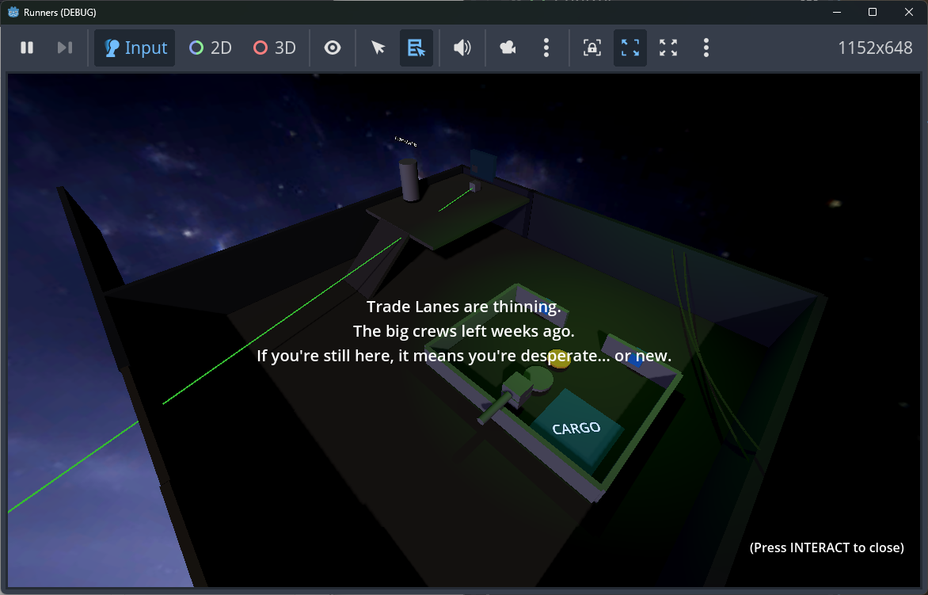Pause the running game
This screenshot has height=595, width=928.
[27, 48]
